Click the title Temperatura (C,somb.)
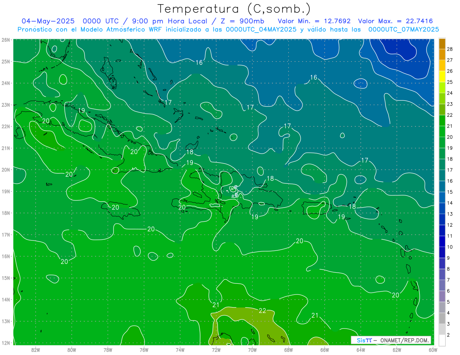The width and height of the screenshot is (460, 355). [234, 9]
